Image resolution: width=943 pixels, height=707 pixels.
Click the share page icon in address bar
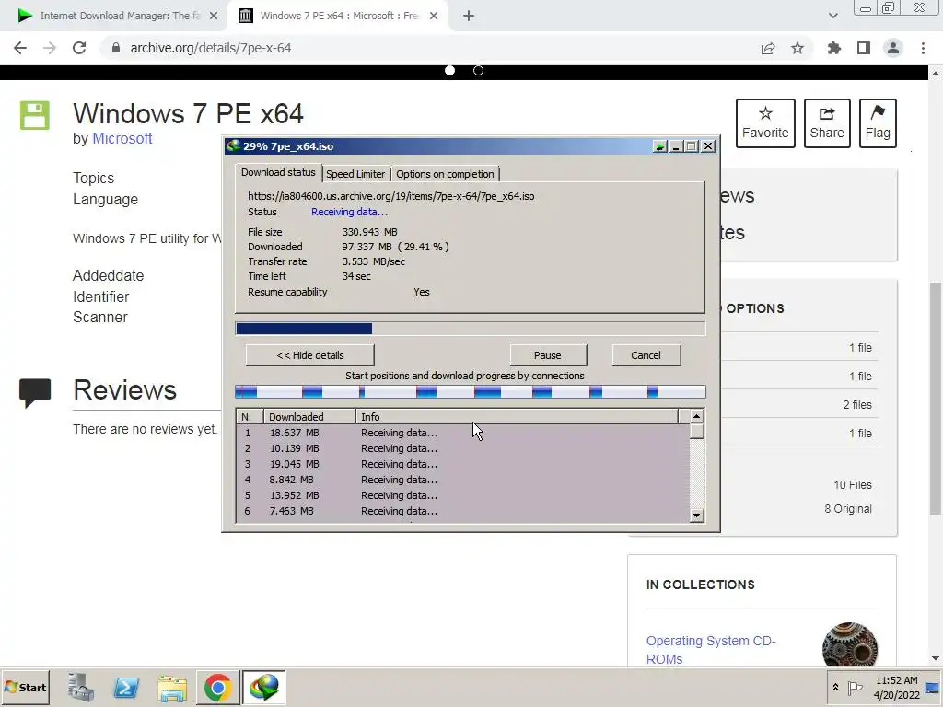[x=768, y=48]
